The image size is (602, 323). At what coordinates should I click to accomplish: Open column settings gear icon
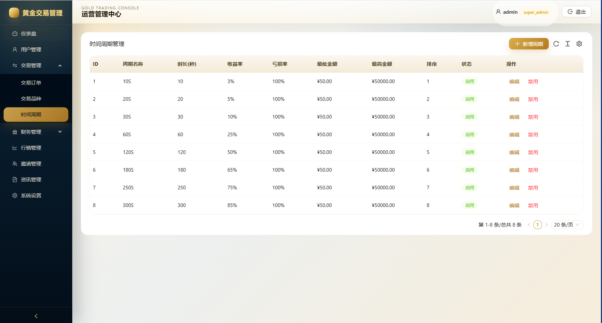point(579,44)
